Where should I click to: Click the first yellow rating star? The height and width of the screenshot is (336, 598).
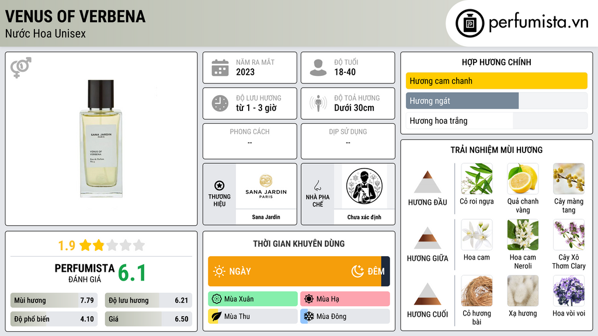85,245
